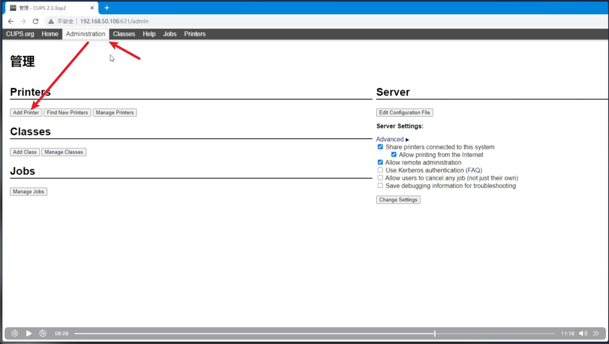Image resolution: width=609 pixels, height=344 pixels.
Task: Rewind the video 15 seconds
Action: [x=15, y=333]
